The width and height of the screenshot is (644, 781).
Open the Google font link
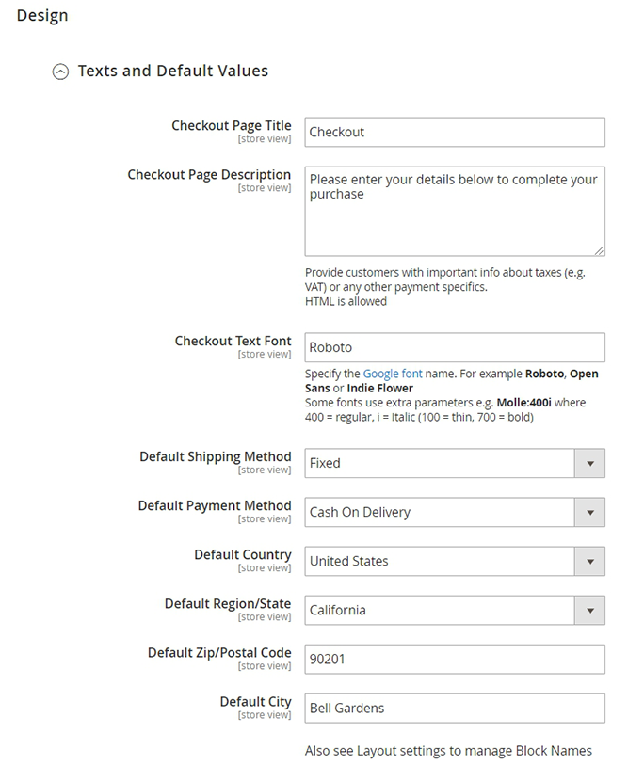(x=393, y=374)
